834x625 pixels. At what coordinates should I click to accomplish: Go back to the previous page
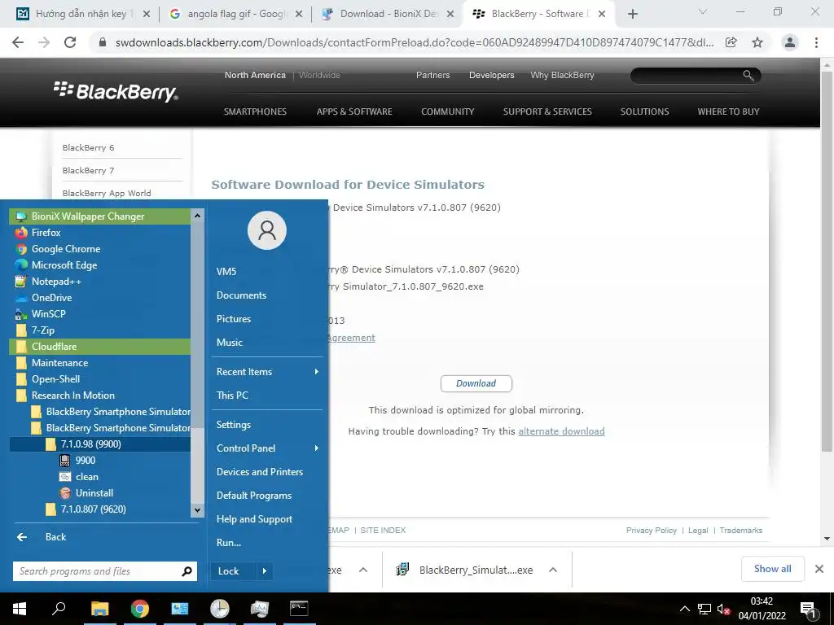(x=18, y=42)
